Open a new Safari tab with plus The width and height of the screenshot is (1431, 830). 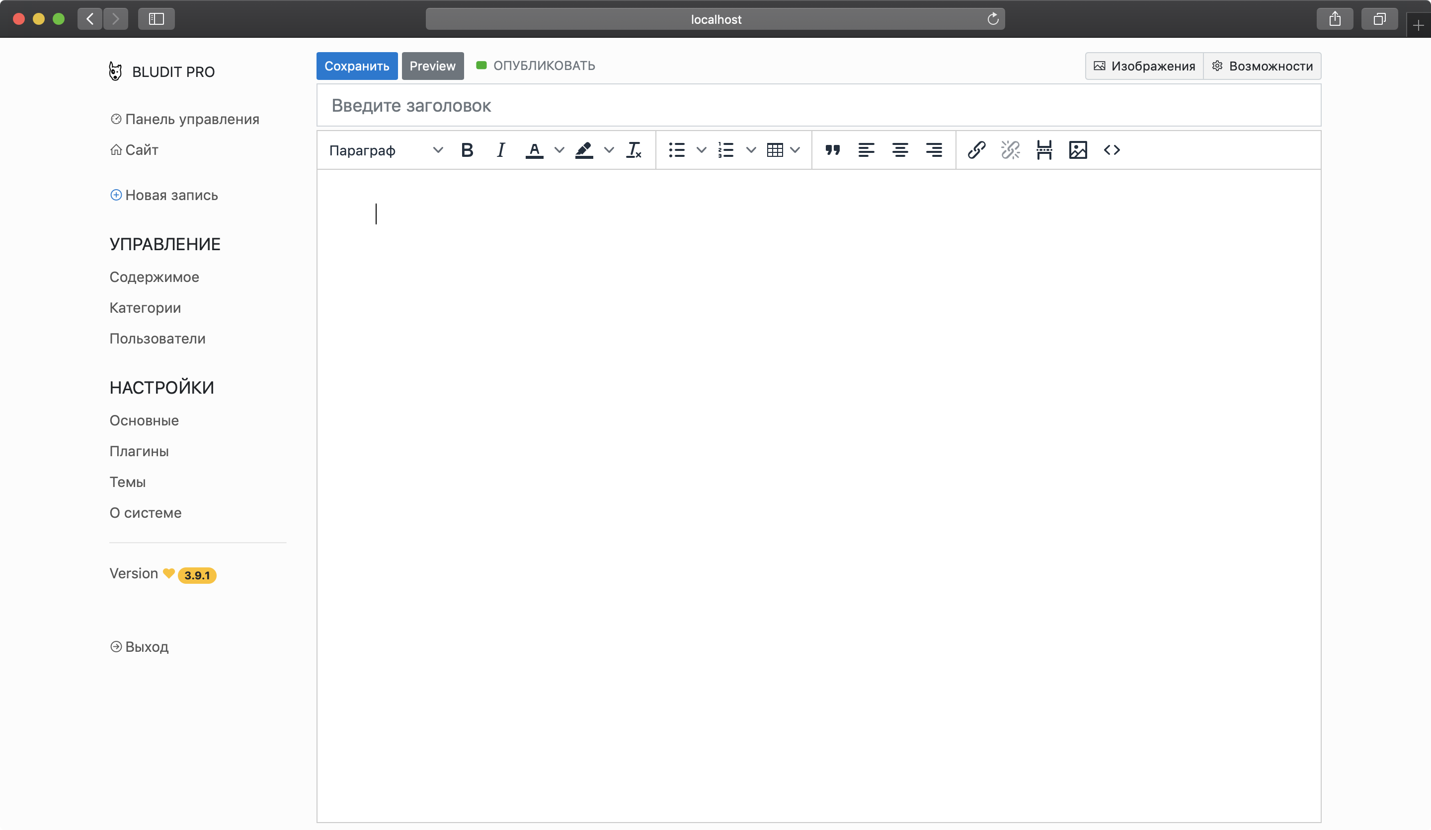[1419, 25]
